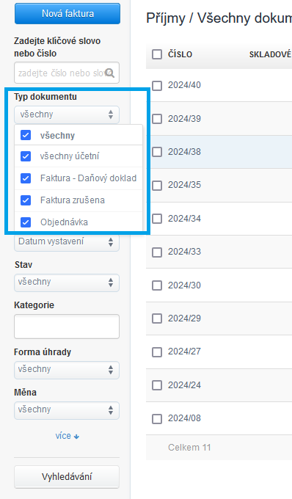Image resolution: width=292 pixels, height=499 pixels.
Task: Toggle the 'všechny účetní' checkbox
Action: click(26, 156)
